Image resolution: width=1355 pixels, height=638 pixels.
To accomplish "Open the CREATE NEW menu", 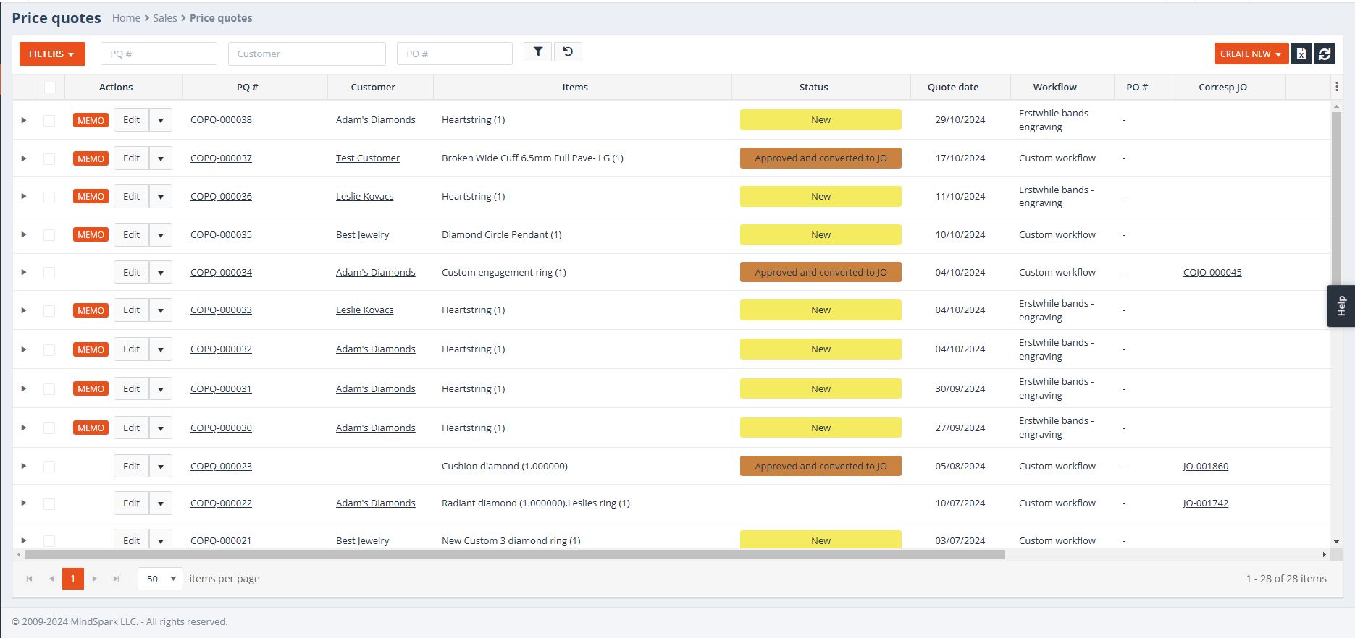I will (1251, 54).
